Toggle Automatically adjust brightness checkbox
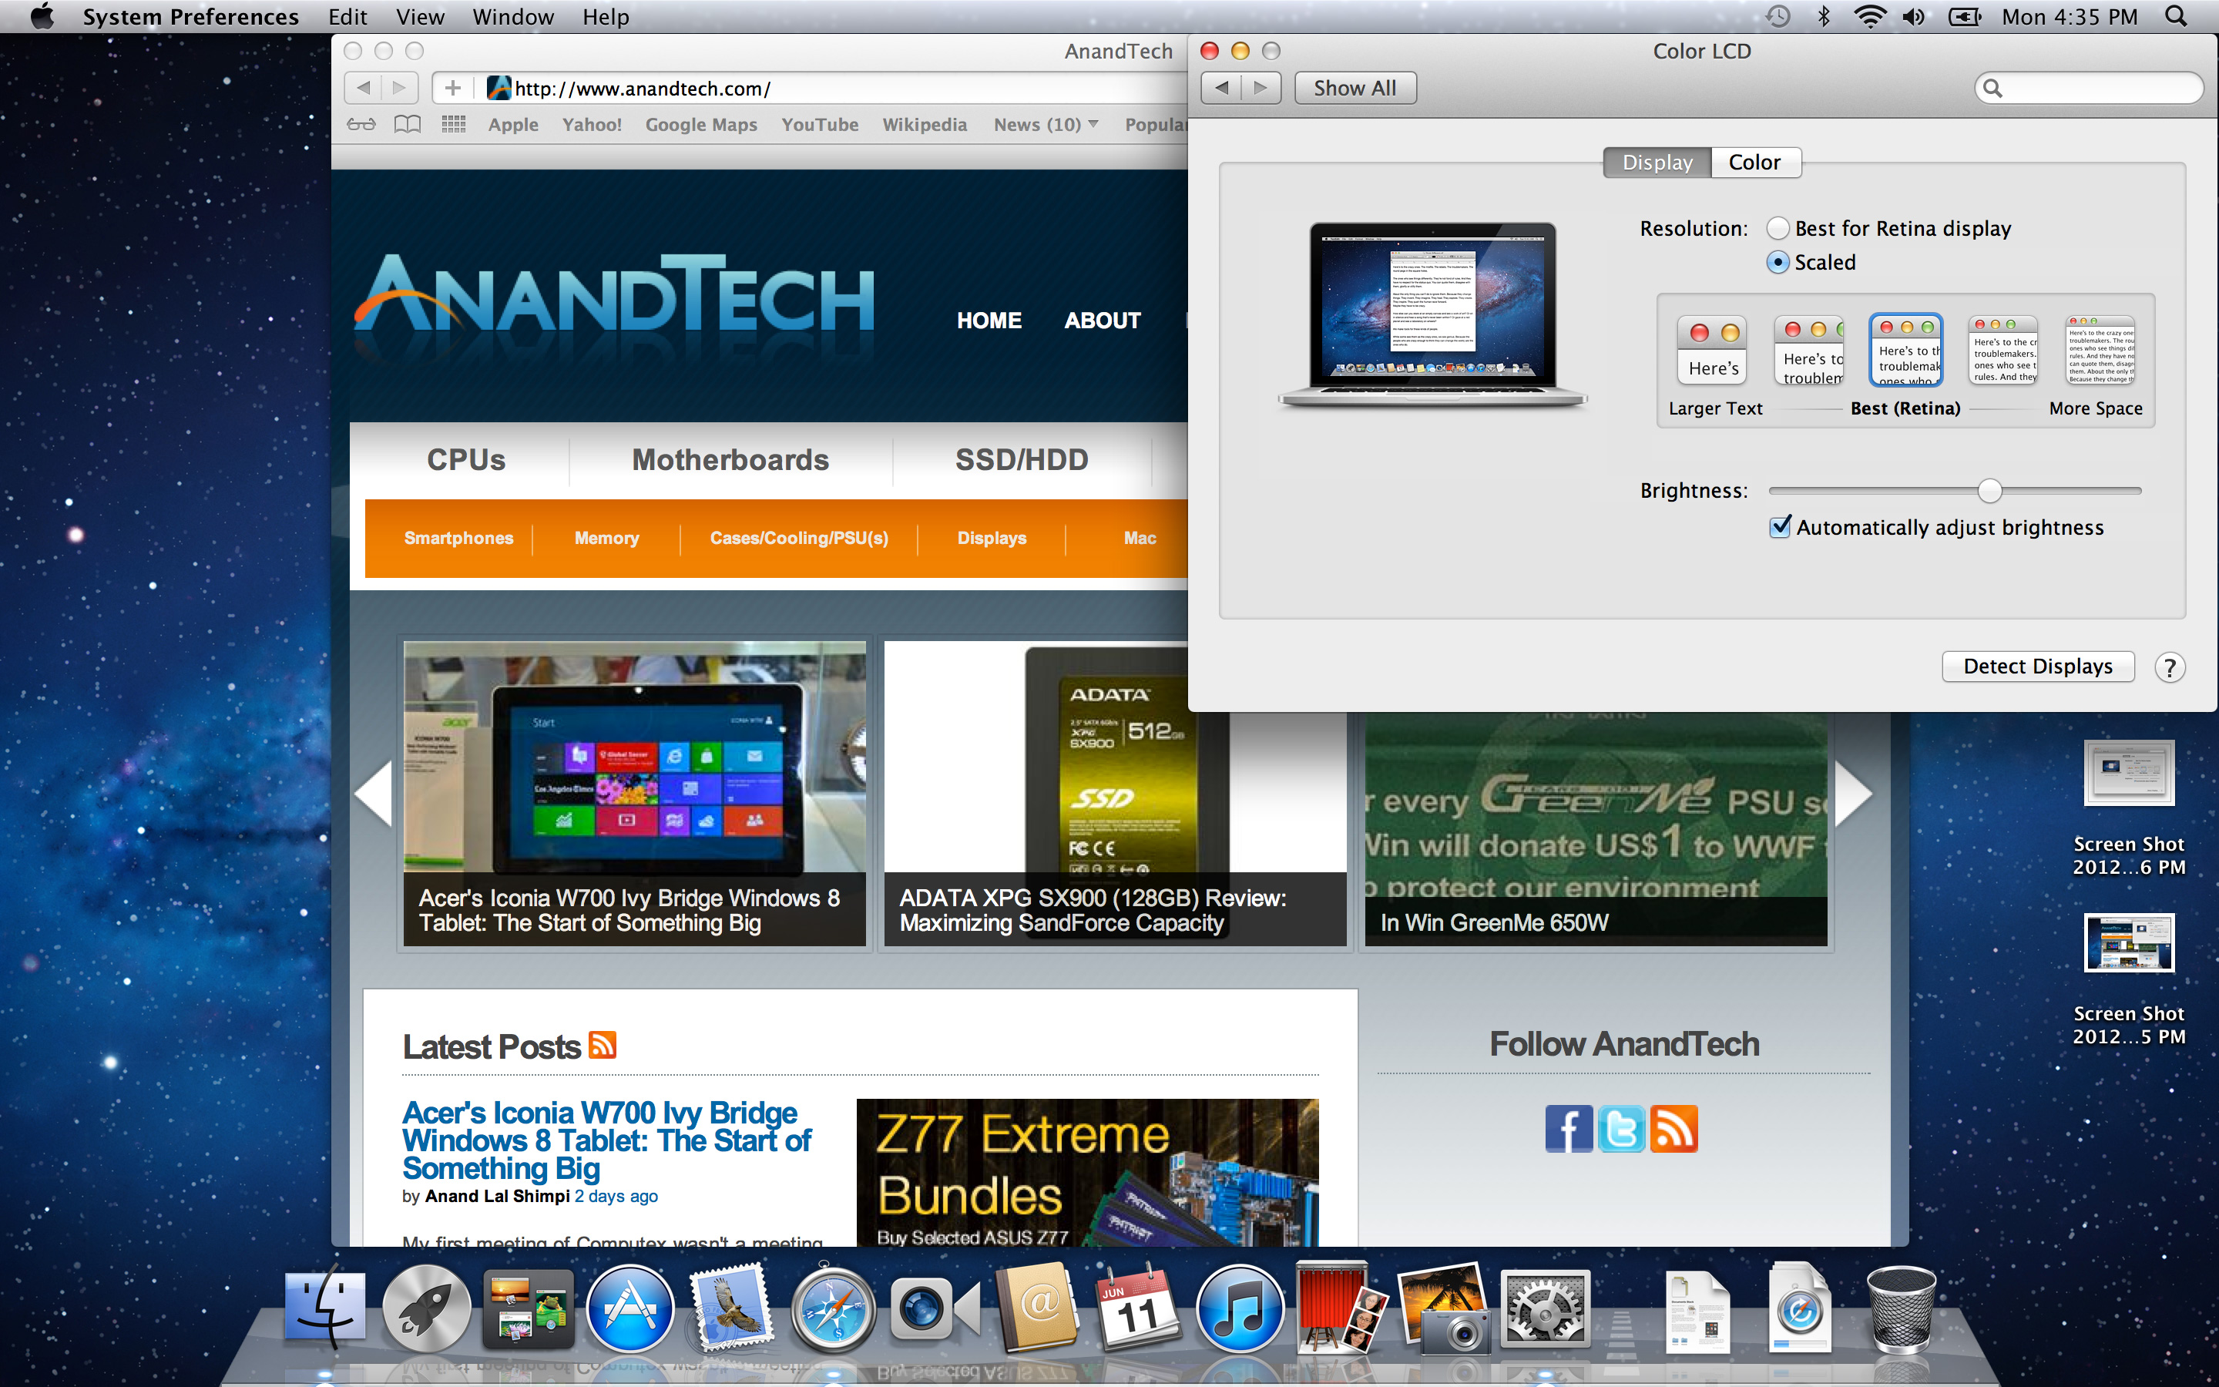 pos(1780,526)
